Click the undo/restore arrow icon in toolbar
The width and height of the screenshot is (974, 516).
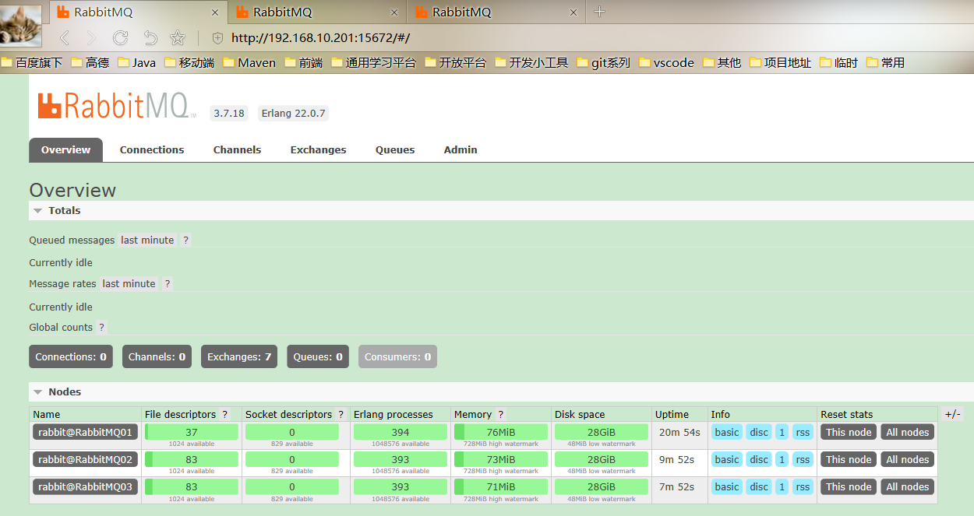pyautogui.click(x=150, y=37)
